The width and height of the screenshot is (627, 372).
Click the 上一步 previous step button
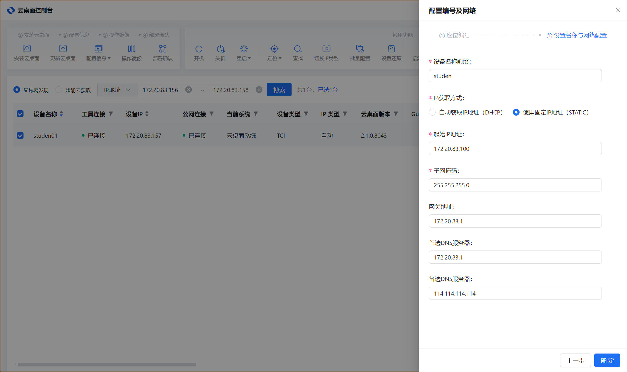575,360
